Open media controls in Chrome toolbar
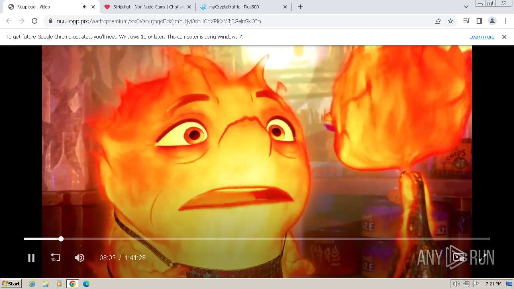 466,21
